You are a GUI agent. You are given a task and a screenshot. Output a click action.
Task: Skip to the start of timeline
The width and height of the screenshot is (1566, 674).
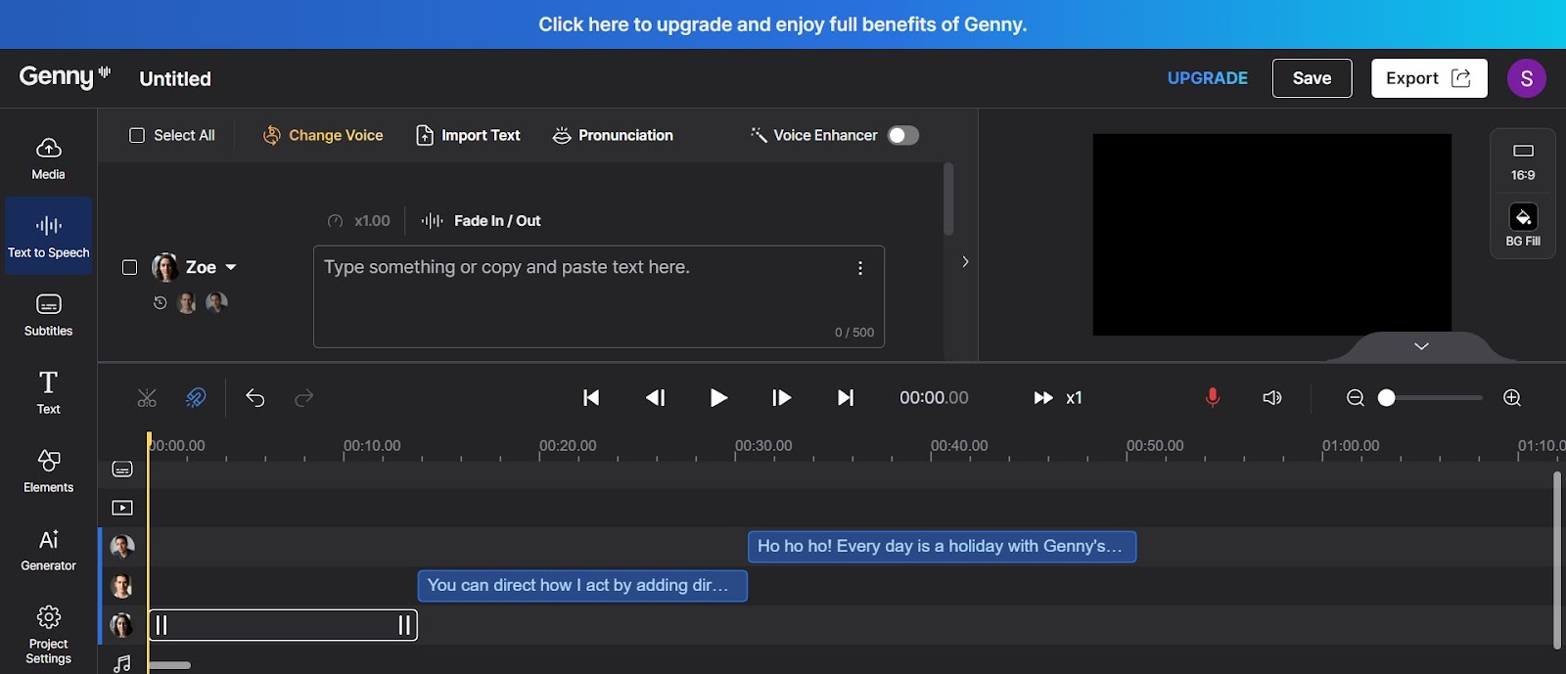(x=591, y=398)
